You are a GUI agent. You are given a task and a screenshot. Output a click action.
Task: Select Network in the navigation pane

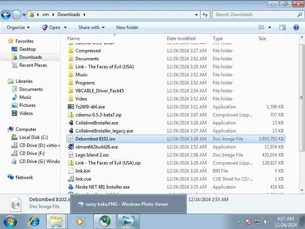point(24,177)
